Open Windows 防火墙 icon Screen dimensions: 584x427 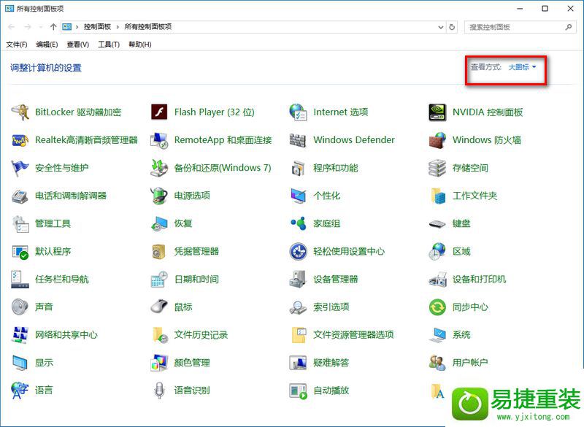[437, 140]
